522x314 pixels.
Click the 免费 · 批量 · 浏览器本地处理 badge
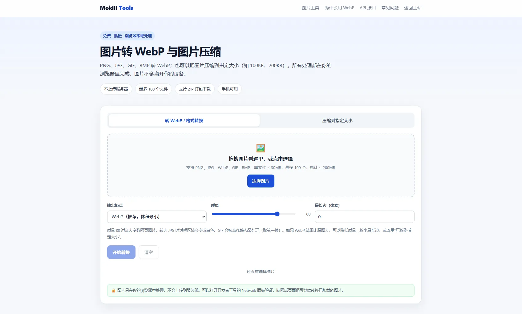127,36
